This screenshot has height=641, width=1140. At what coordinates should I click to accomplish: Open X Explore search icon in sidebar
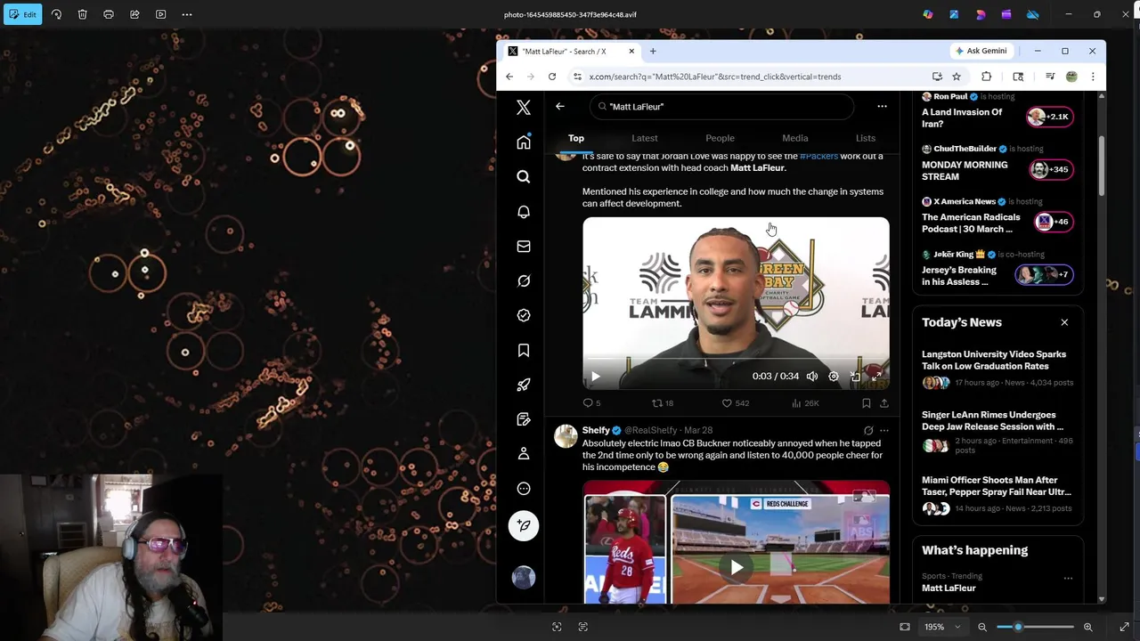click(x=524, y=176)
